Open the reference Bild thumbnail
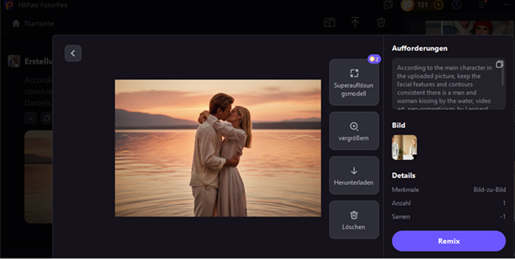Screen dimensions: 515x259 [404, 147]
